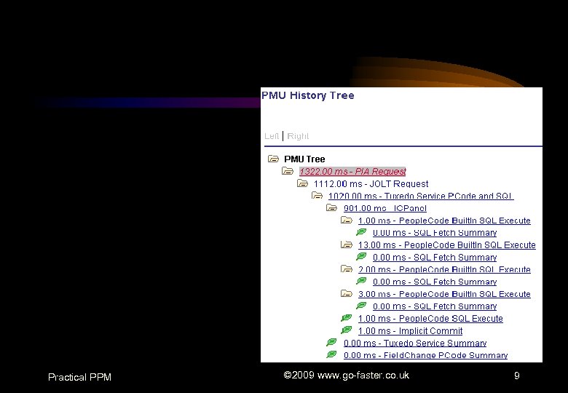Image resolution: width=568 pixels, height=393 pixels.
Task: Collapse the Tuxedo Service PCode and SQL folder
Action: [317, 196]
